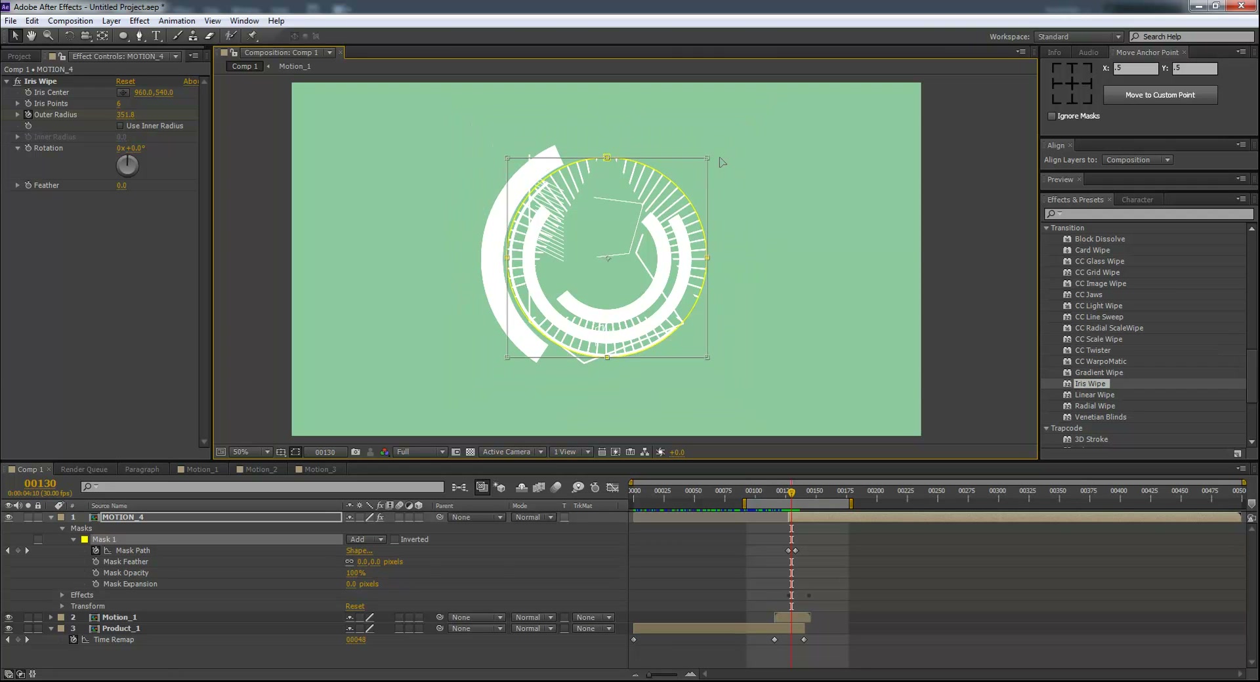
Task: Select the Puppet Pin tool
Action: (x=253, y=35)
